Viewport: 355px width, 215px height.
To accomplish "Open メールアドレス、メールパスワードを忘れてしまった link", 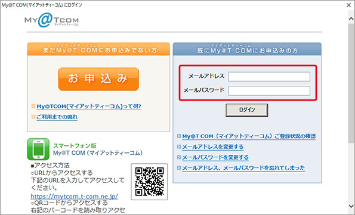I will pyautogui.click(x=243, y=168).
